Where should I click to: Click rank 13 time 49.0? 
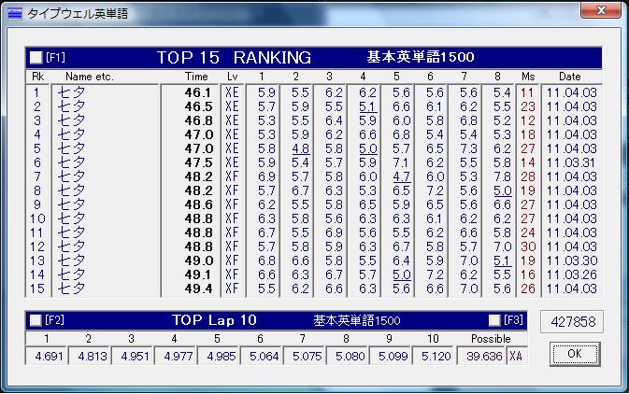198,260
